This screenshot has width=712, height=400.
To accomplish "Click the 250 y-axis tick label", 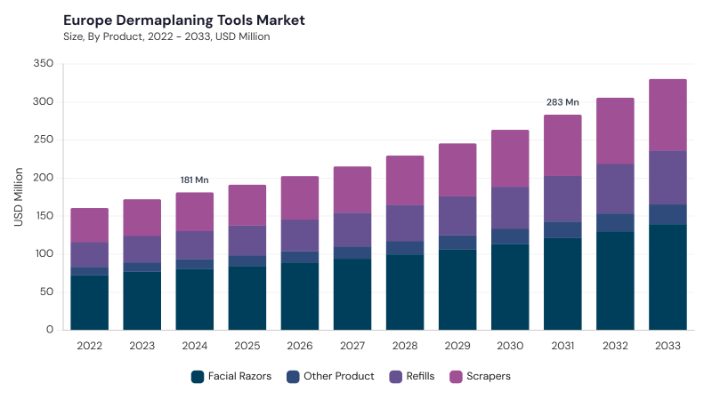I will coord(43,140).
